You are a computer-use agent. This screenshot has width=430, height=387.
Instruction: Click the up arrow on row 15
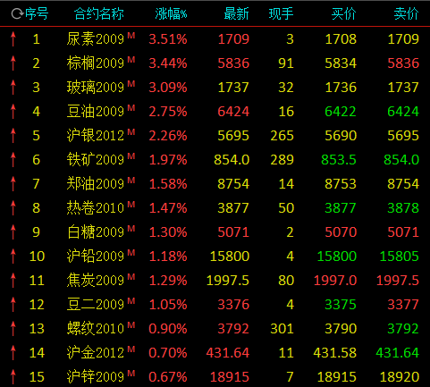(x=13, y=377)
